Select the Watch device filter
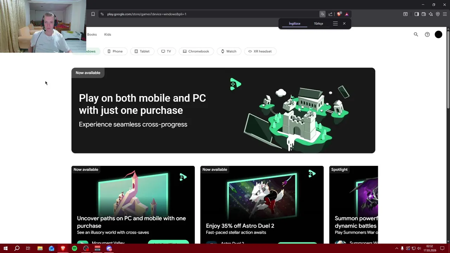 coord(229,51)
